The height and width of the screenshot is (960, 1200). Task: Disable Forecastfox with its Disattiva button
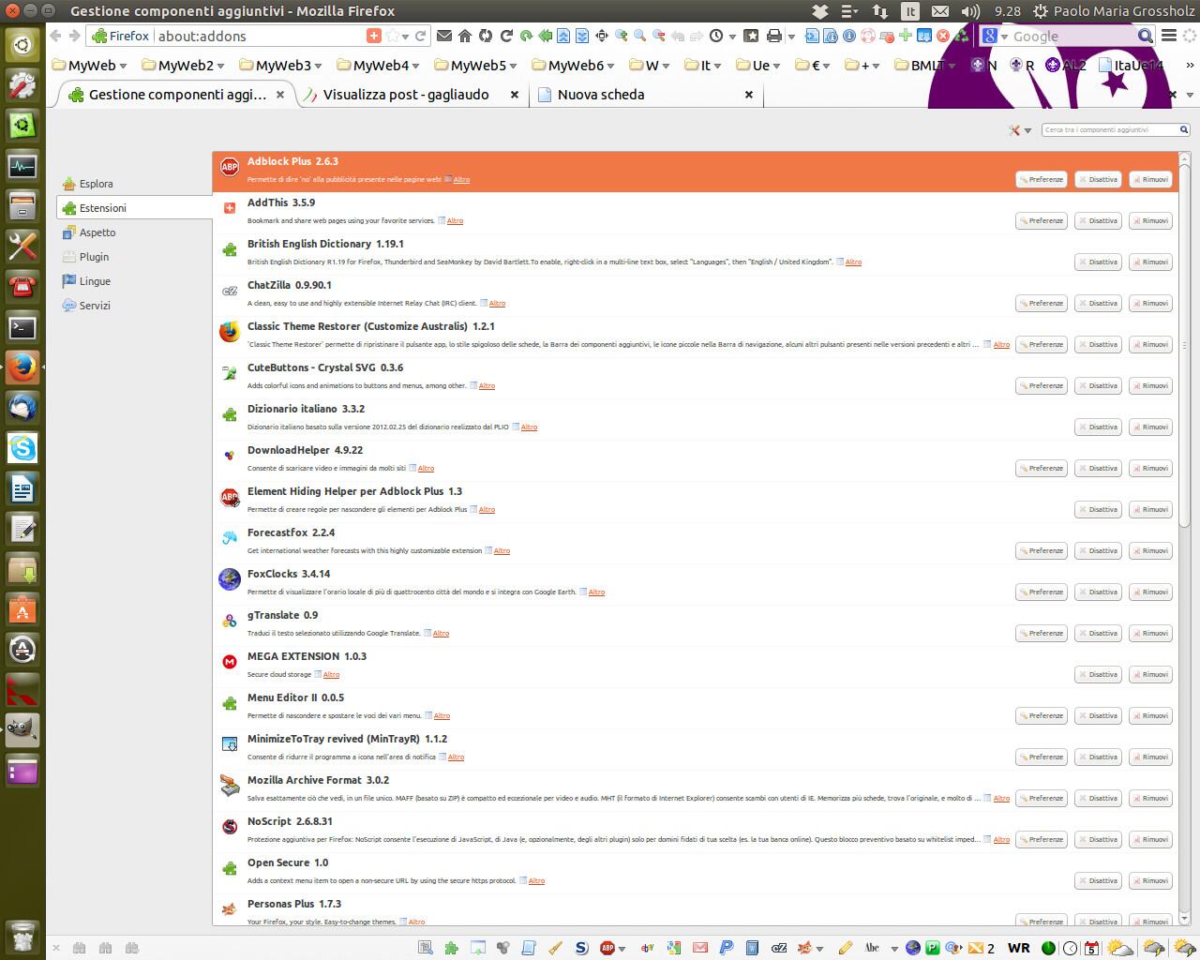click(x=1098, y=550)
